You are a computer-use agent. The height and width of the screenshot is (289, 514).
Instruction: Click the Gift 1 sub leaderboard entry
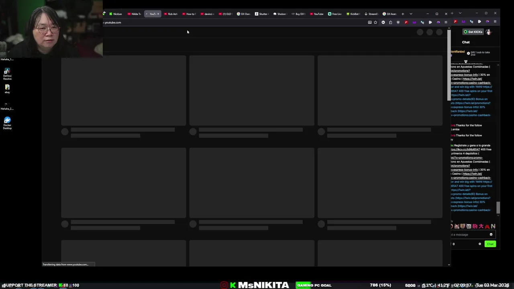click(478, 53)
